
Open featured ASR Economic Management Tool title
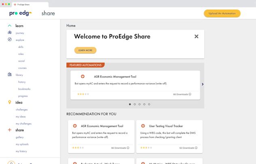click(x=115, y=77)
